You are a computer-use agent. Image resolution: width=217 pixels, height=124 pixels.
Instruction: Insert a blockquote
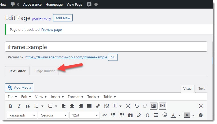click(x=27, y=106)
